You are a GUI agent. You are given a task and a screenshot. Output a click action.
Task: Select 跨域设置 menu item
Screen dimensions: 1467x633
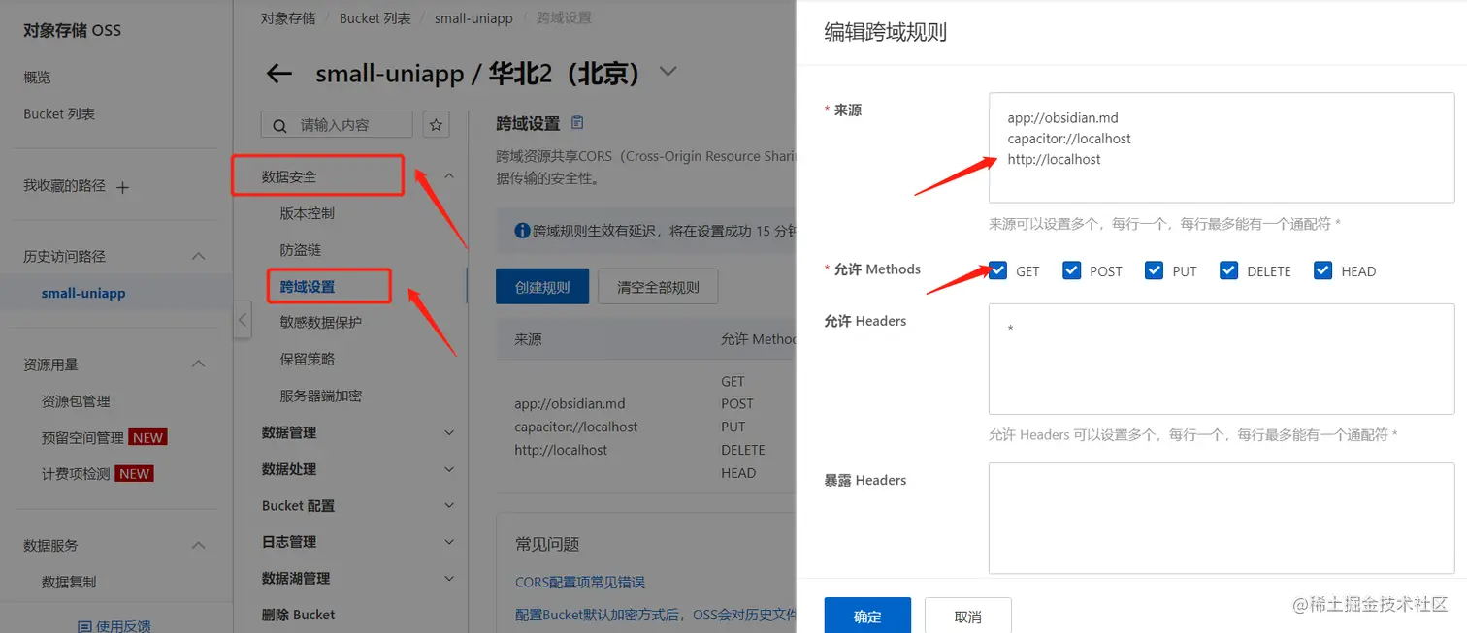(x=308, y=287)
